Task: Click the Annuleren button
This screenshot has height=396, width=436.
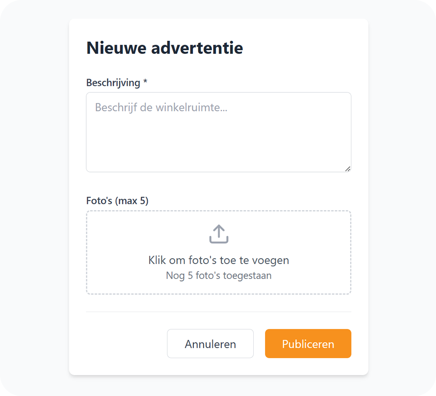Action: pos(210,343)
